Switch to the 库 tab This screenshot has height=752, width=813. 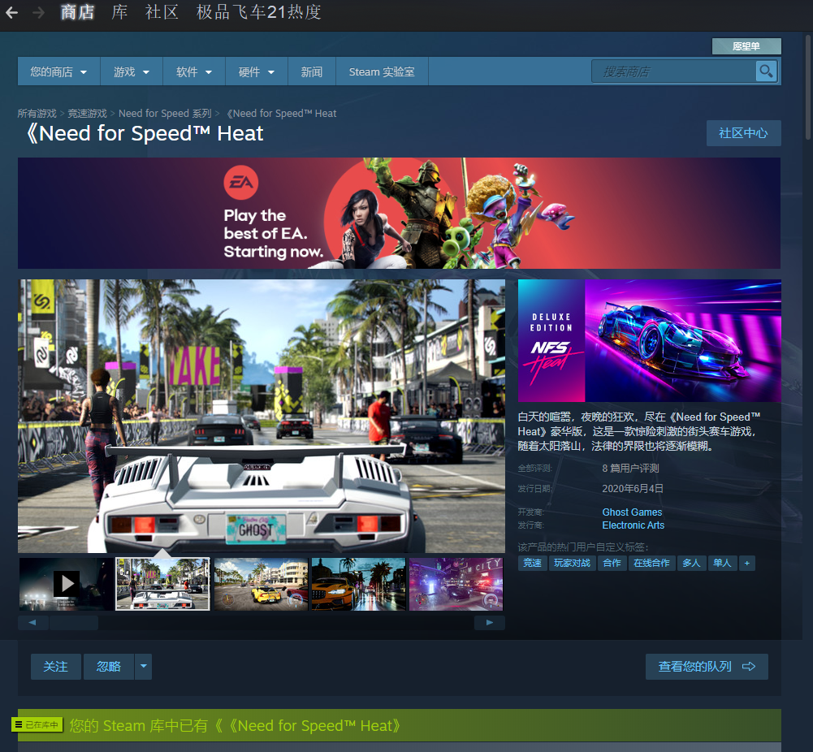(119, 12)
